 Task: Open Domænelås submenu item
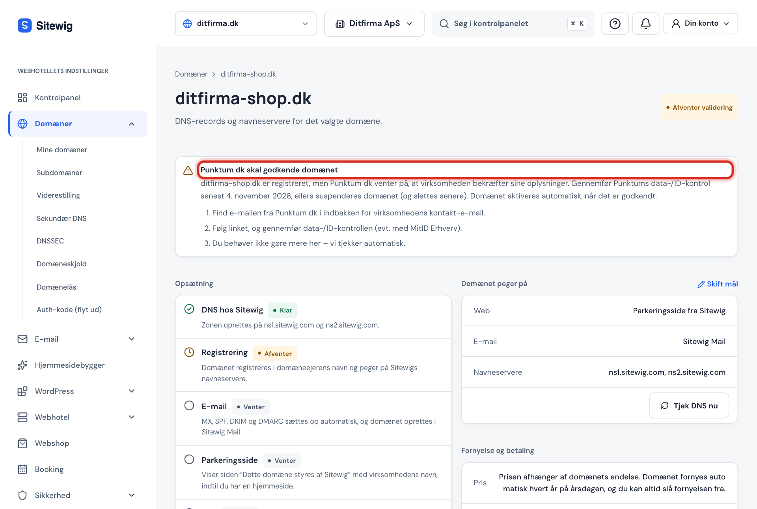56,287
